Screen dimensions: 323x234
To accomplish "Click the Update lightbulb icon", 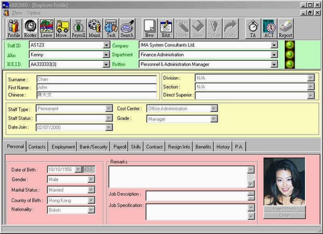I will coord(214,28).
